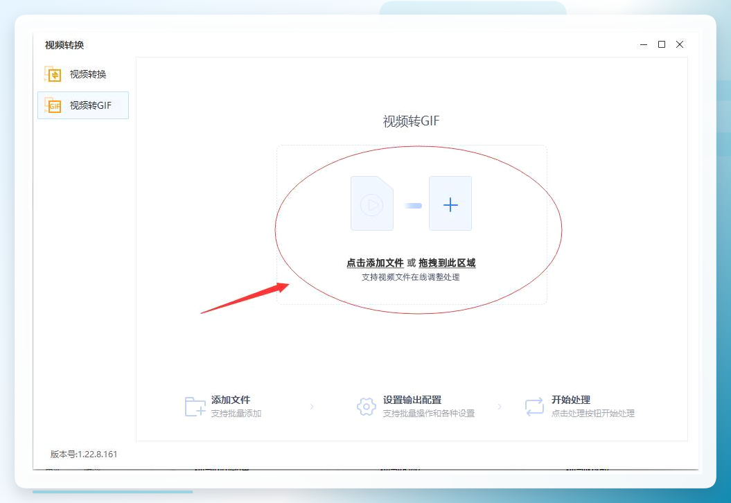Click the orange GIF sidebar icon
This screenshot has width=731, height=503.
point(53,105)
